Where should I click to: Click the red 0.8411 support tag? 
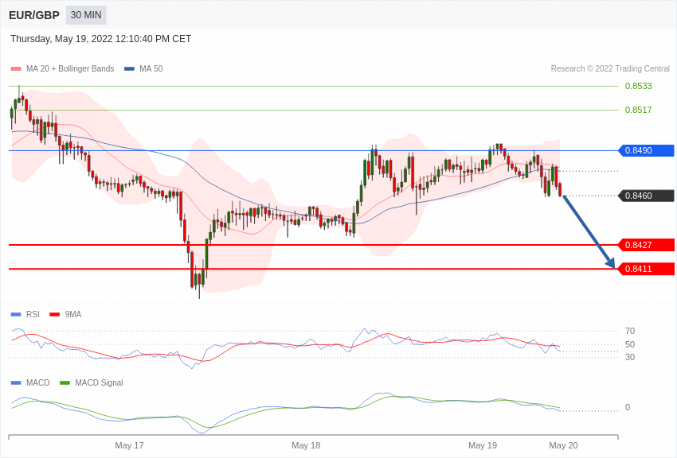(646, 270)
